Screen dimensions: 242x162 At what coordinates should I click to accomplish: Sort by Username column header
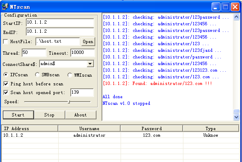[89, 128]
